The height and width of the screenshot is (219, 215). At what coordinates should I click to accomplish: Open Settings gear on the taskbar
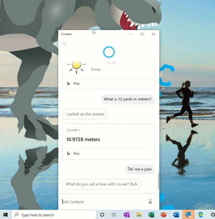point(213,215)
